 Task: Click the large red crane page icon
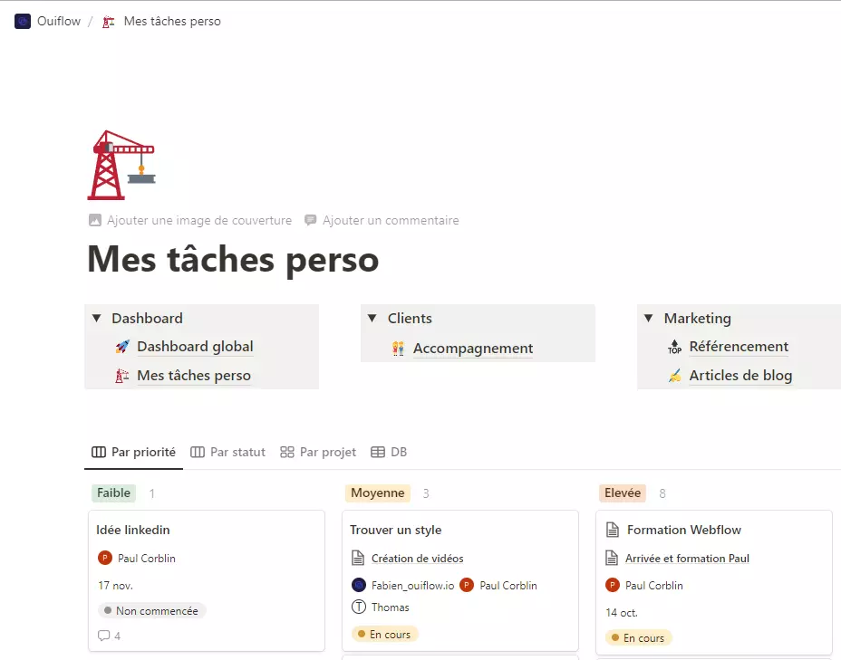coord(121,165)
